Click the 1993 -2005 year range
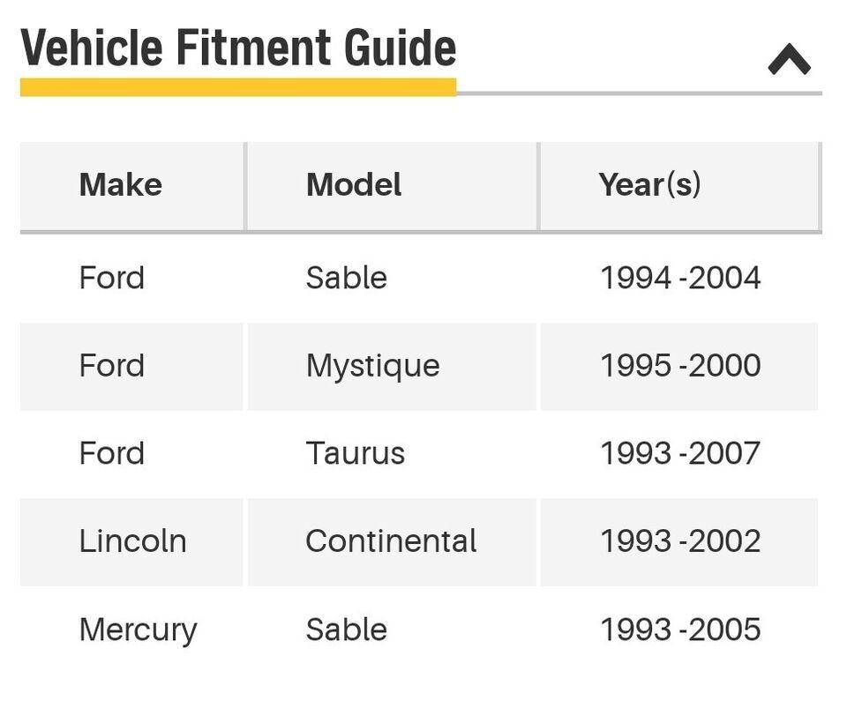The width and height of the screenshot is (847, 723). click(680, 630)
